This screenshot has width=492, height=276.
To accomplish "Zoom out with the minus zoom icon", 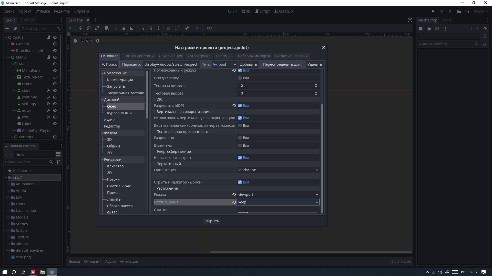I will pyautogui.click(x=75, y=41).
